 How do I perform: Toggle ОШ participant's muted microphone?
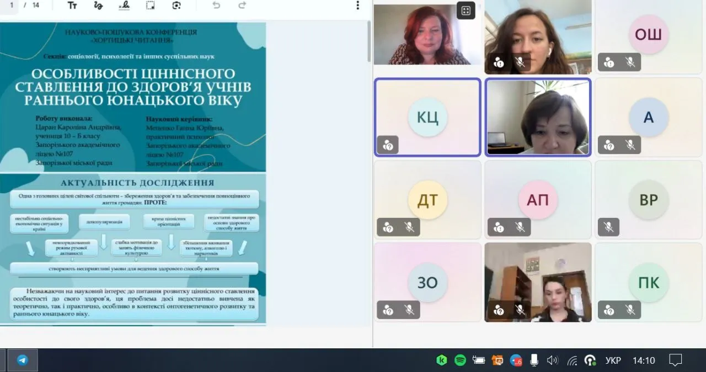tap(630, 62)
